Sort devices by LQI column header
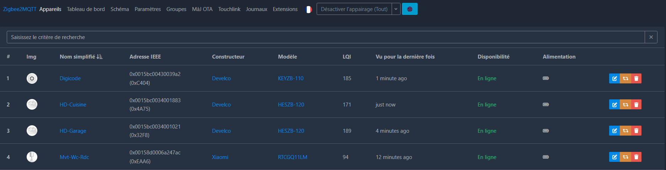The image size is (666, 170). pos(347,57)
